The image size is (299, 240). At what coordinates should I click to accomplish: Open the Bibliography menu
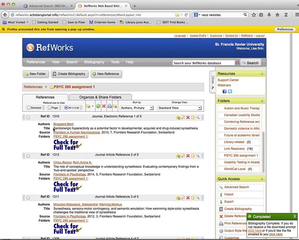click(94, 62)
